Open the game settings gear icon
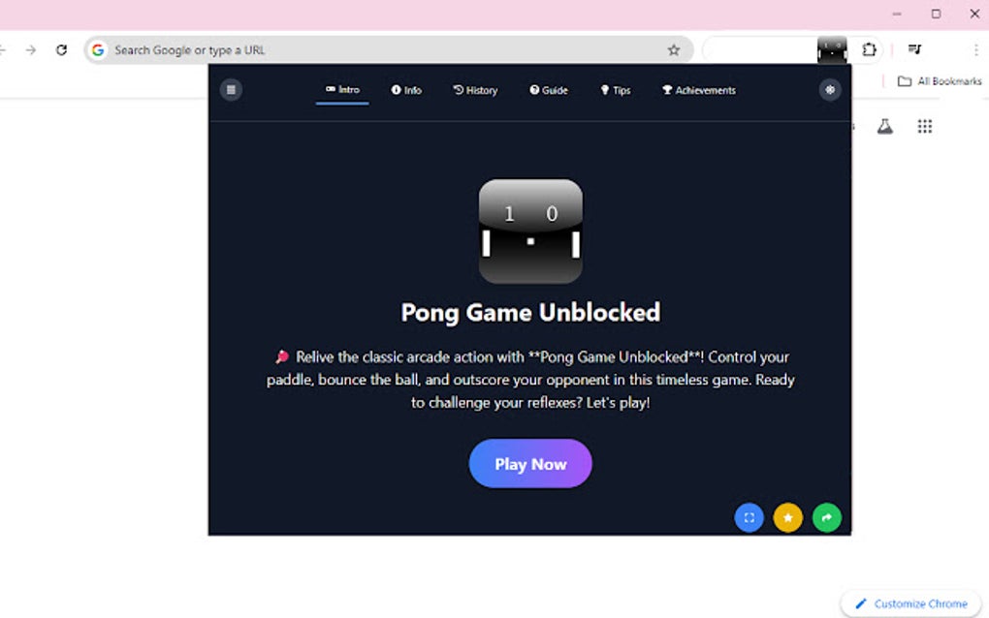This screenshot has height=618, width=989. coord(830,89)
